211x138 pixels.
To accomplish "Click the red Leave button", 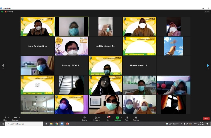I will (206, 118).
